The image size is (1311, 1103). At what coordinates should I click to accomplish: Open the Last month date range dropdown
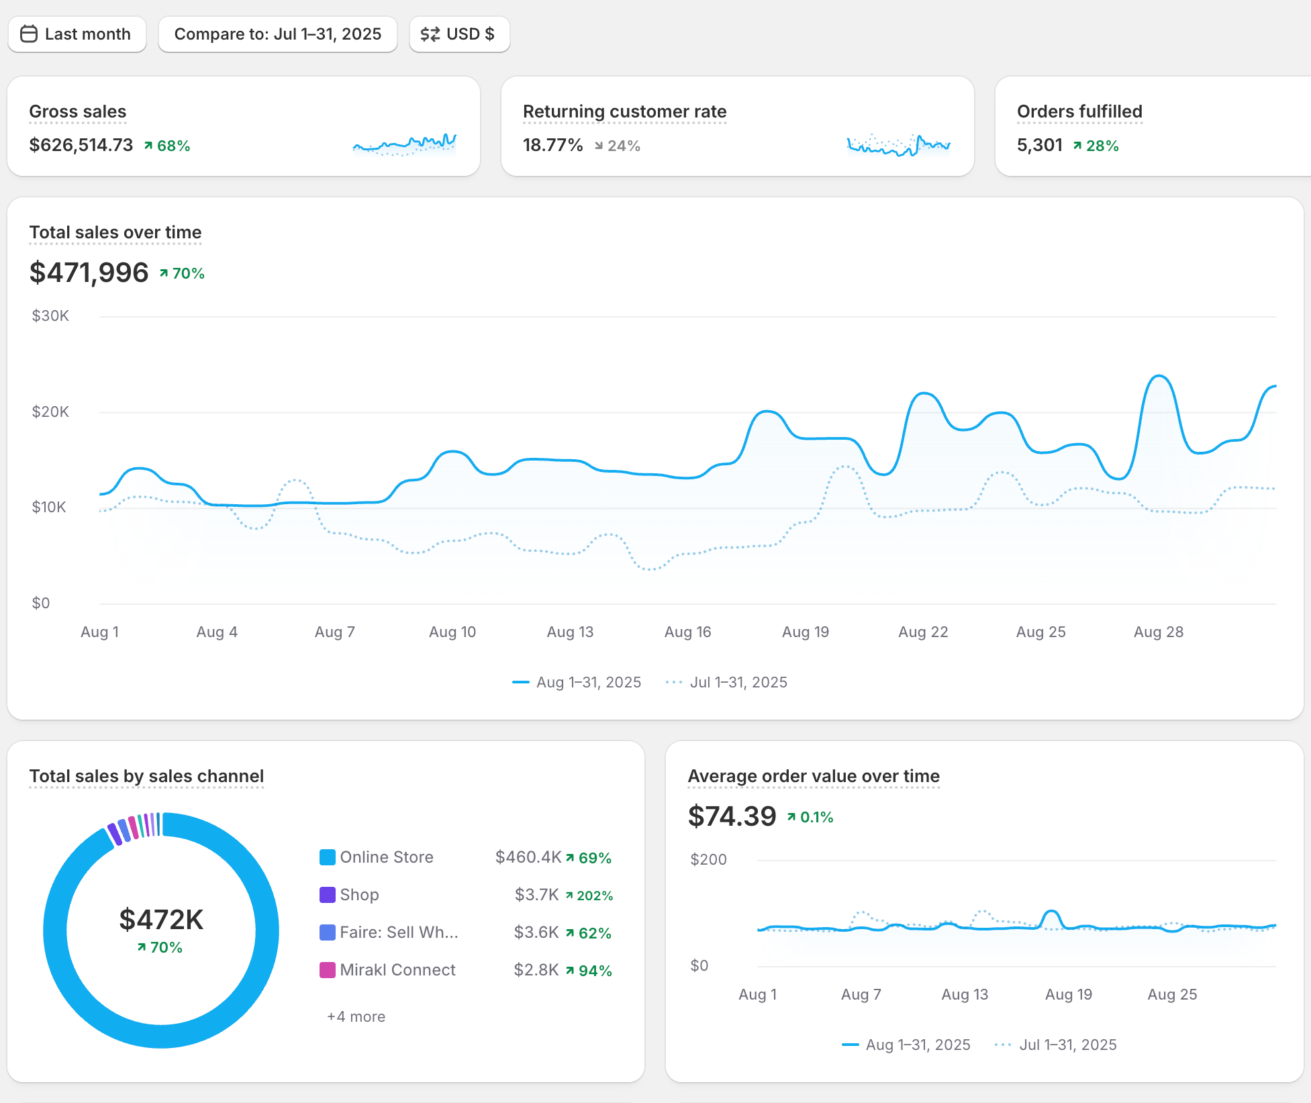tap(77, 34)
